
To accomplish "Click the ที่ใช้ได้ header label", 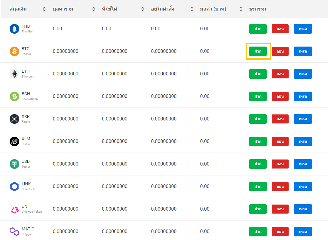I will point(109,9).
